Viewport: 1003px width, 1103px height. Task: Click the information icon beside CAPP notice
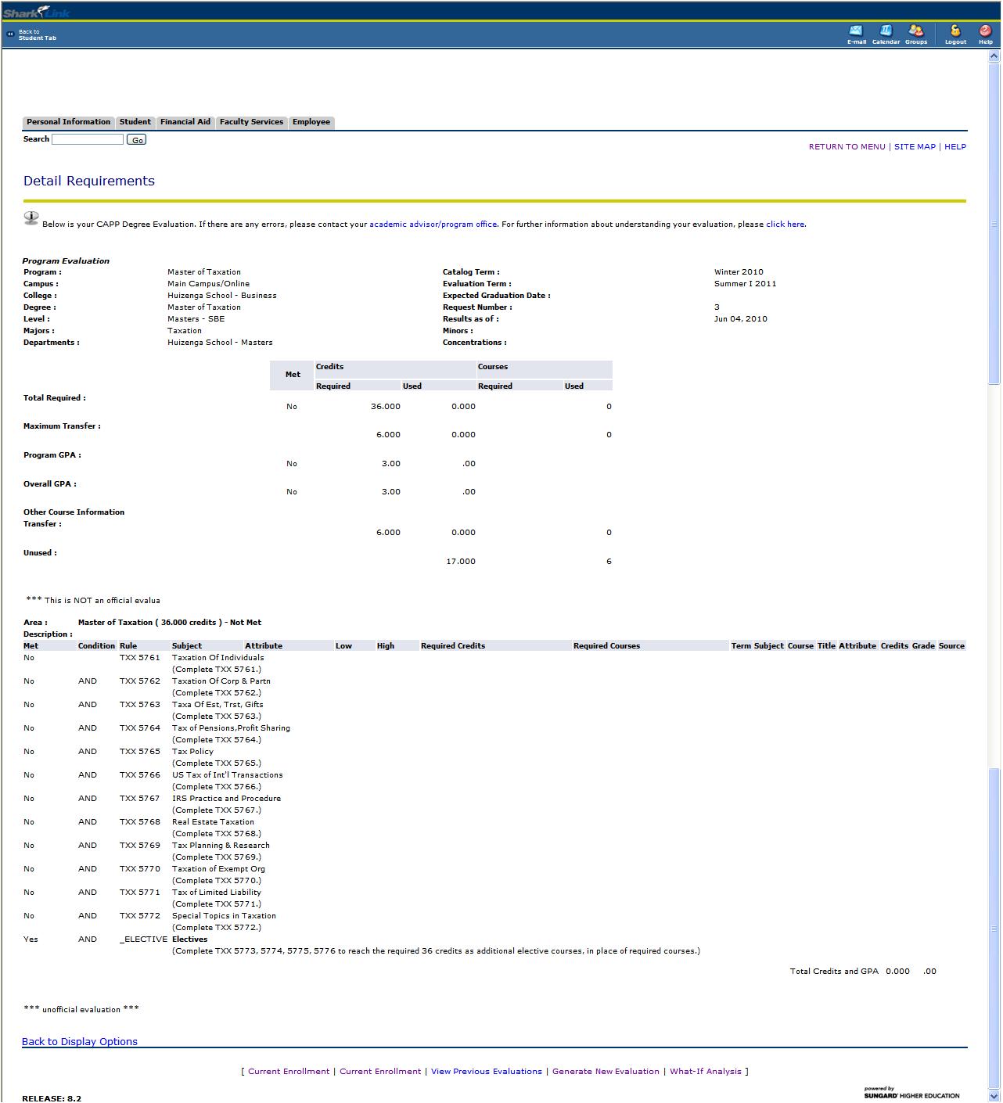click(x=31, y=218)
